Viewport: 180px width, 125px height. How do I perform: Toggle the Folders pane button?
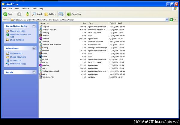[x=50, y=14]
